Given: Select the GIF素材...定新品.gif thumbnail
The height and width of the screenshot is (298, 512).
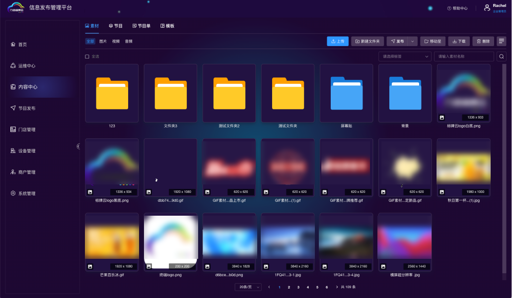Looking at the screenshot, I should click(405, 168).
